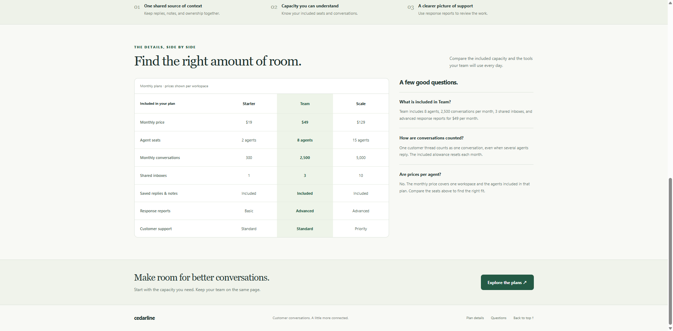Click the Customer support row label
Image resolution: width=673 pixels, height=331 pixels.
[x=156, y=229]
